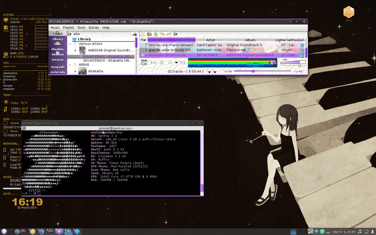This screenshot has height=235, width=376.
Task: Open the Search sidebar tab
Action: (58, 33)
